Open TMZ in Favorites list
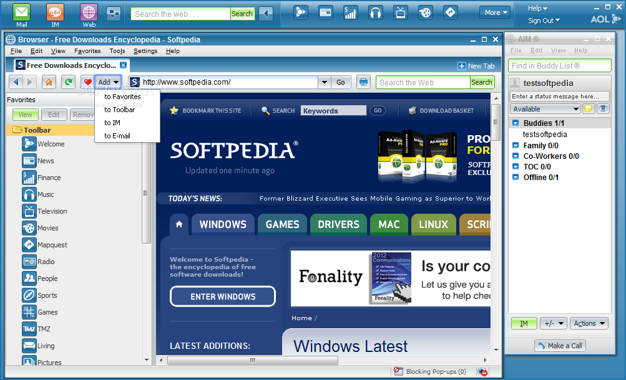This screenshot has width=626, height=380. click(x=36, y=329)
